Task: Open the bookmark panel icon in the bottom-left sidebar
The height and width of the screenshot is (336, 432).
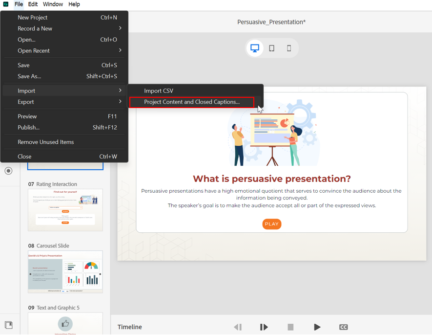Action: click(8, 324)
